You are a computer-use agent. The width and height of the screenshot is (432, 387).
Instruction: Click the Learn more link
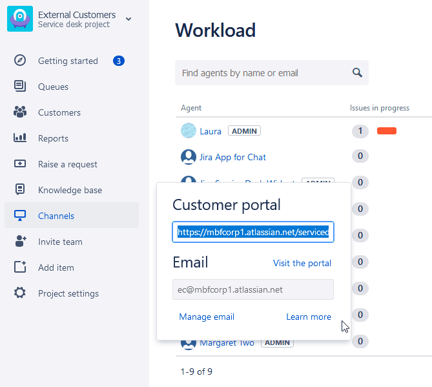308,317
